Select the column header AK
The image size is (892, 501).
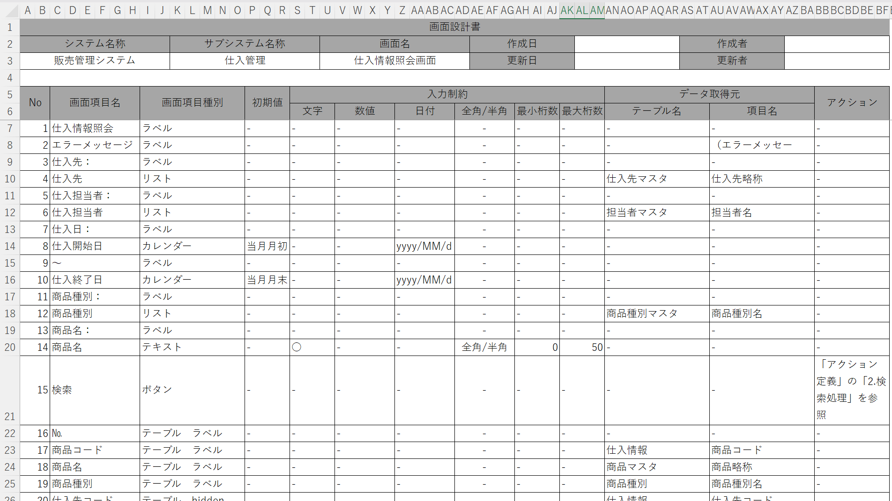pyautogui.click(x=567, y=10)
